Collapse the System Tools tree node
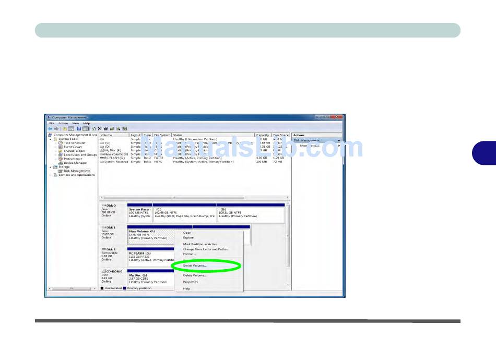The width and height of the screenshot is (496, 349). pyautogui.click(x=51, y=139)
